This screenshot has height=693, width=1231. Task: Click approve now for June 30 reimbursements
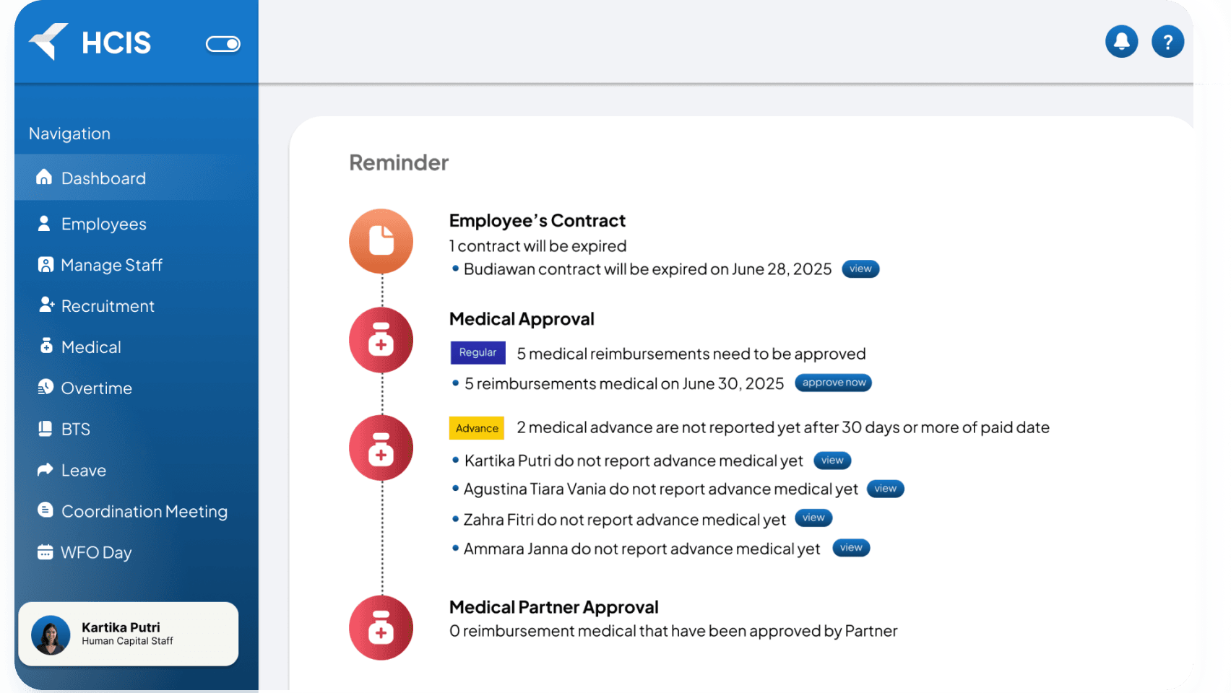tap(833, 383)
